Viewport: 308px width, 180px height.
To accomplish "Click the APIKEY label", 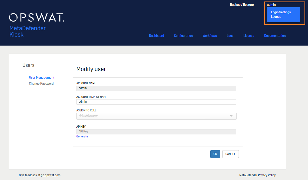I will tap(81, 127).
